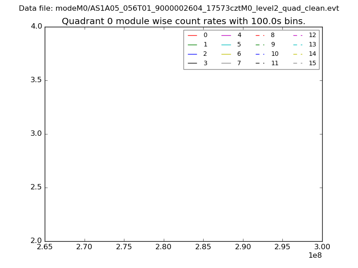Click legend label 10
The width and height of the screenshot is (358, 268).
[274, 54]
